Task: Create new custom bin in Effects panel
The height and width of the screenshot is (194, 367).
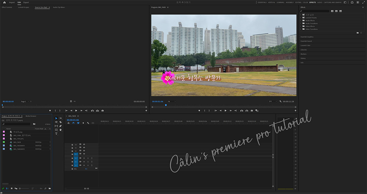Action: (357, 33)
